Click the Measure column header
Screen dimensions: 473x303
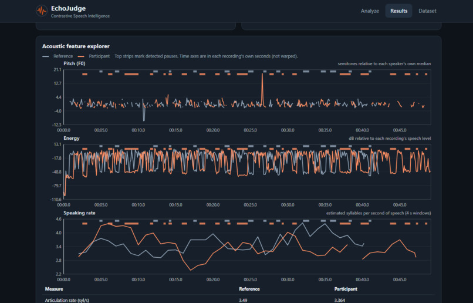54,289
